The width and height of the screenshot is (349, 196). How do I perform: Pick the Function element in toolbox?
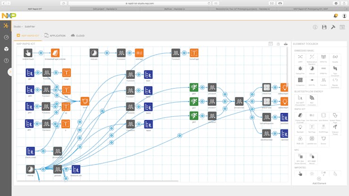click(324, 82)
